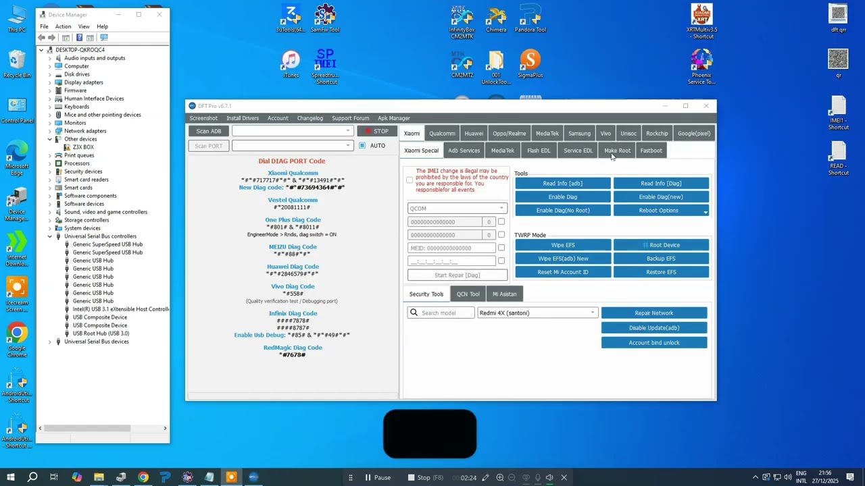The width and height of the screenshot is (865, 486).
Task: Click the Repair Network button
Action: click(x=654, y=313)
